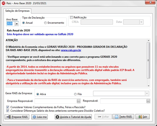Click 'Este Arquivo deve ser validado' blue text
Image resolution: width=157 pixels, height=126 pixels.
(x=40, y=34)
